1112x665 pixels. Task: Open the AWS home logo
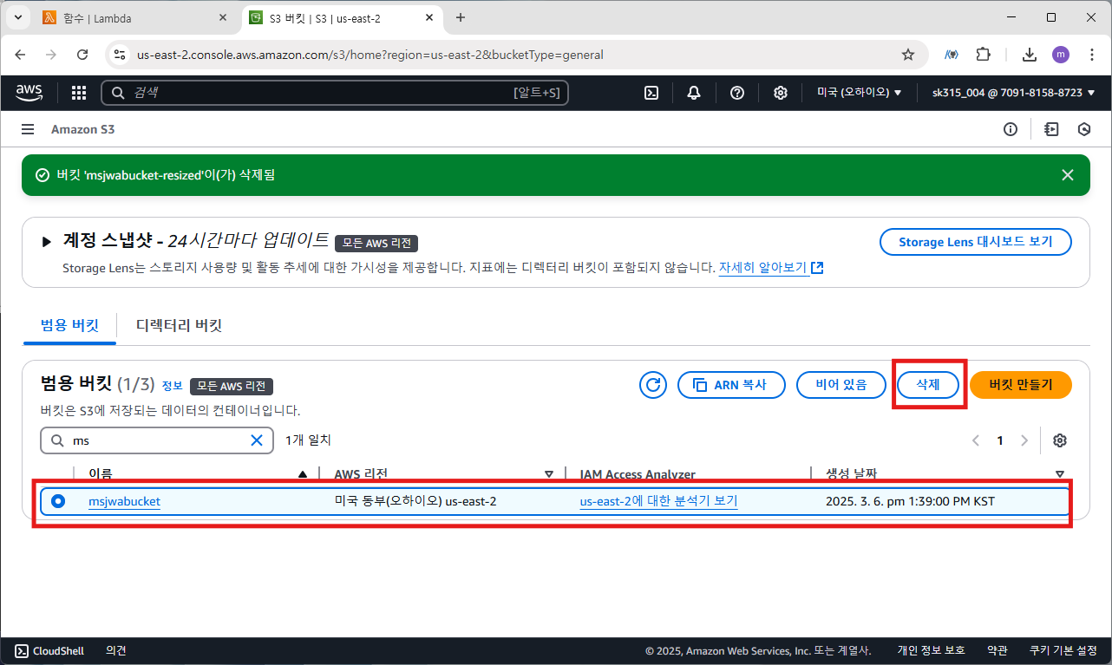(30, 92)
